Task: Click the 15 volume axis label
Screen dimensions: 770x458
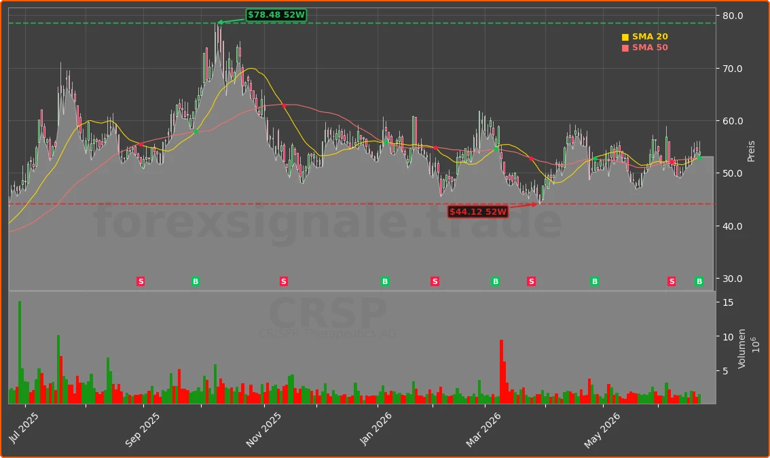Action: [728, 302]
